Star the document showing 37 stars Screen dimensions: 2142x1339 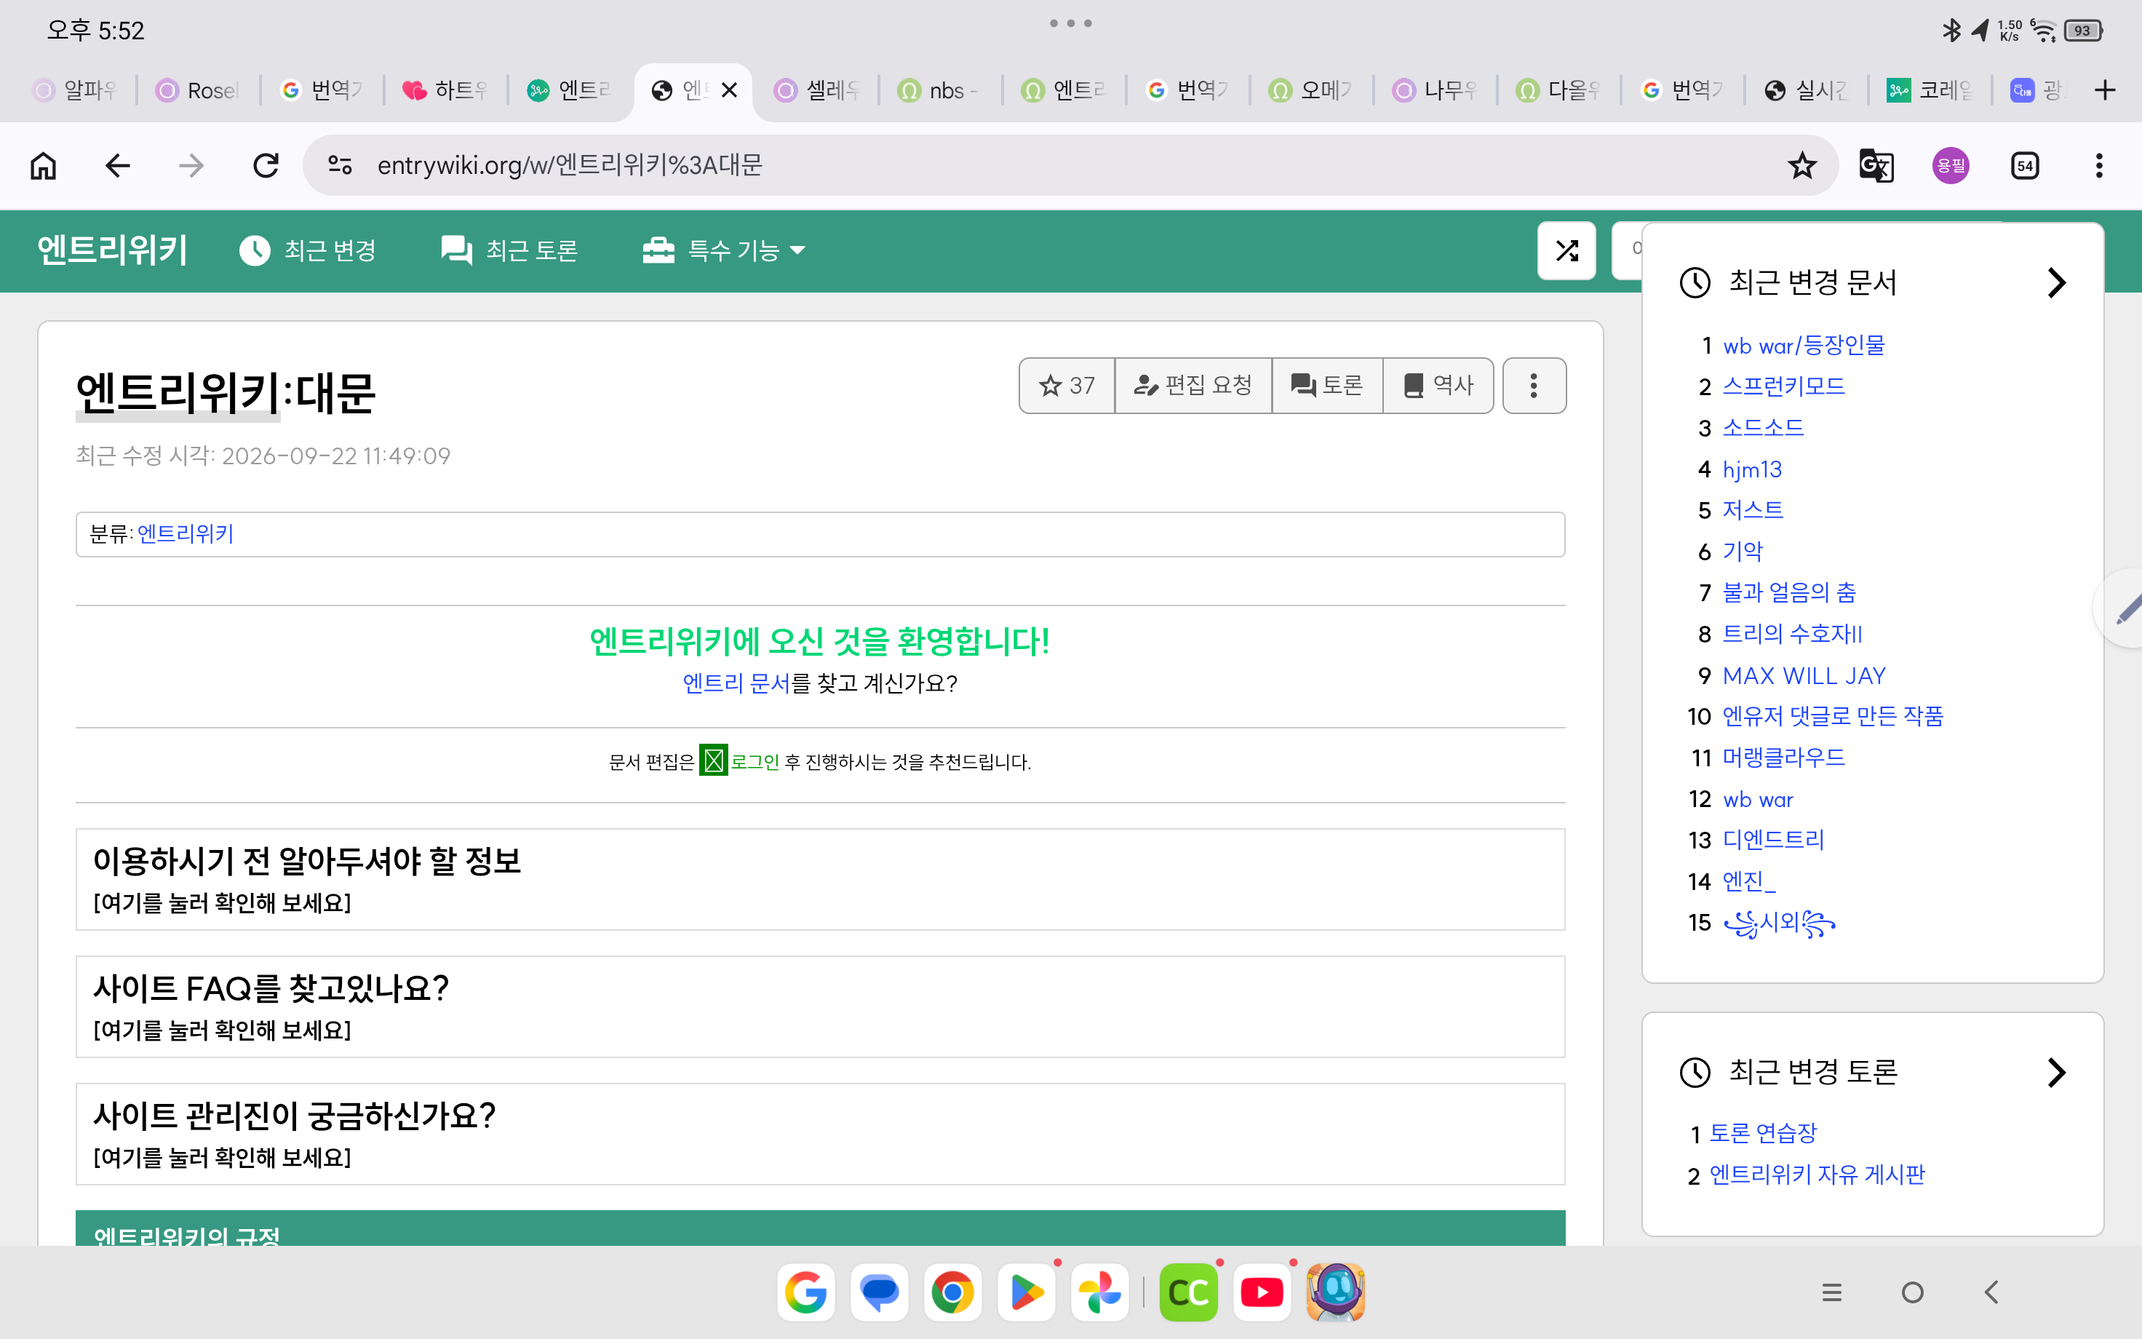point(1067,385)
